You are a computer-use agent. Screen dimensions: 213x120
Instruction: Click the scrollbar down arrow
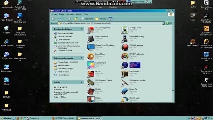(173, 101)
